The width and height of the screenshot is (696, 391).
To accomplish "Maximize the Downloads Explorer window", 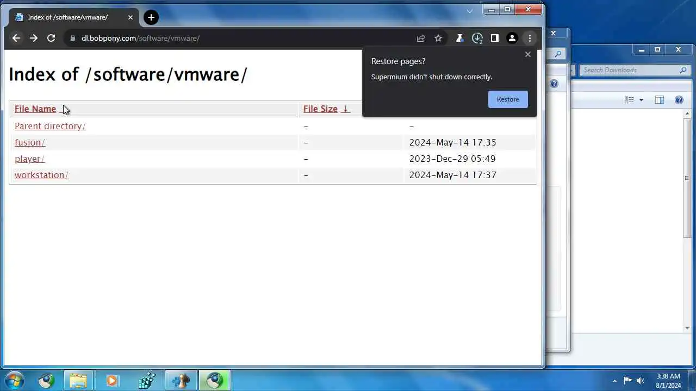I will pos(657,50).
